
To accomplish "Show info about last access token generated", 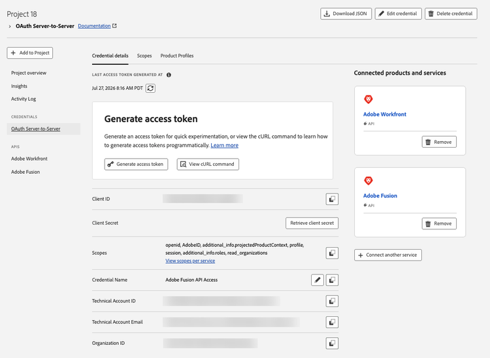I will (x=169, y=74).
